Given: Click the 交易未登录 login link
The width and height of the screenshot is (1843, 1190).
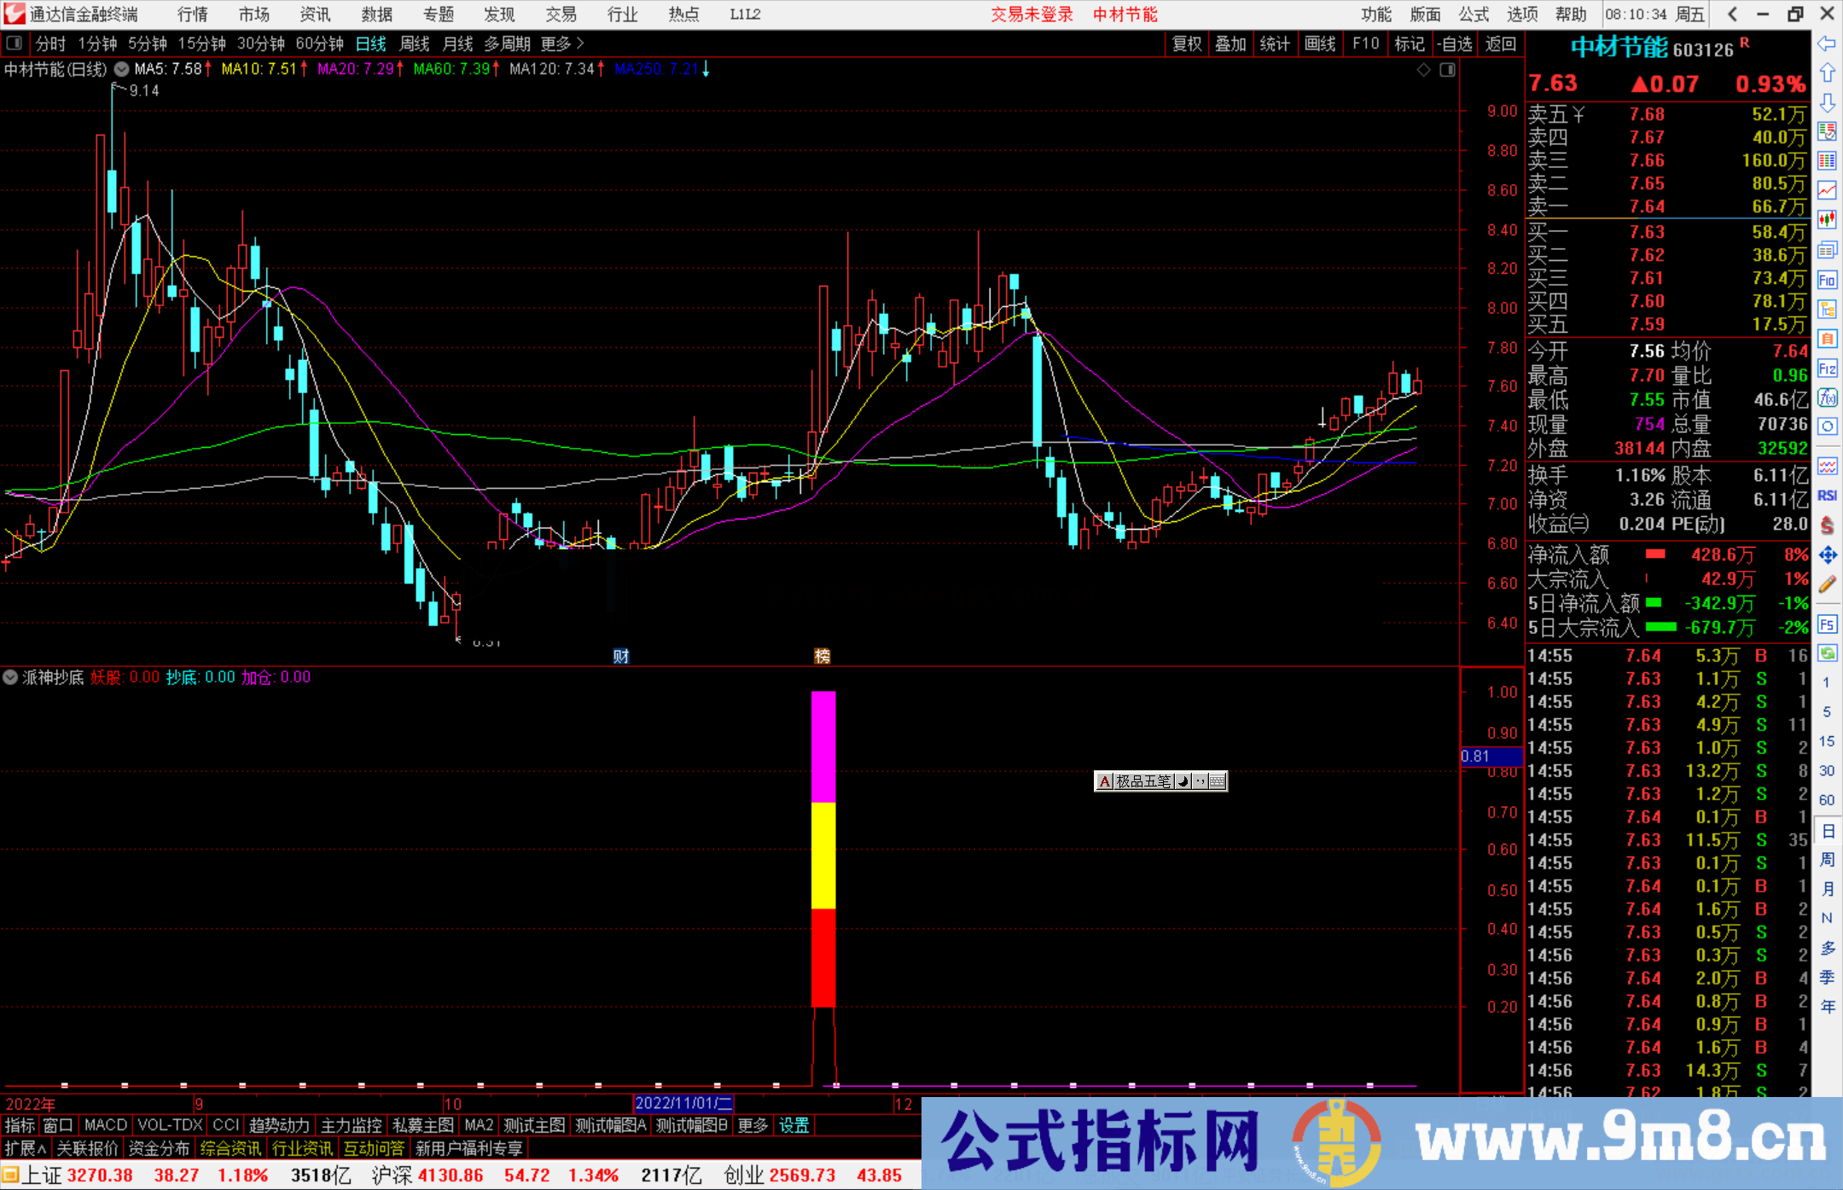Looking at the screenshot, I should (1032, 14).
